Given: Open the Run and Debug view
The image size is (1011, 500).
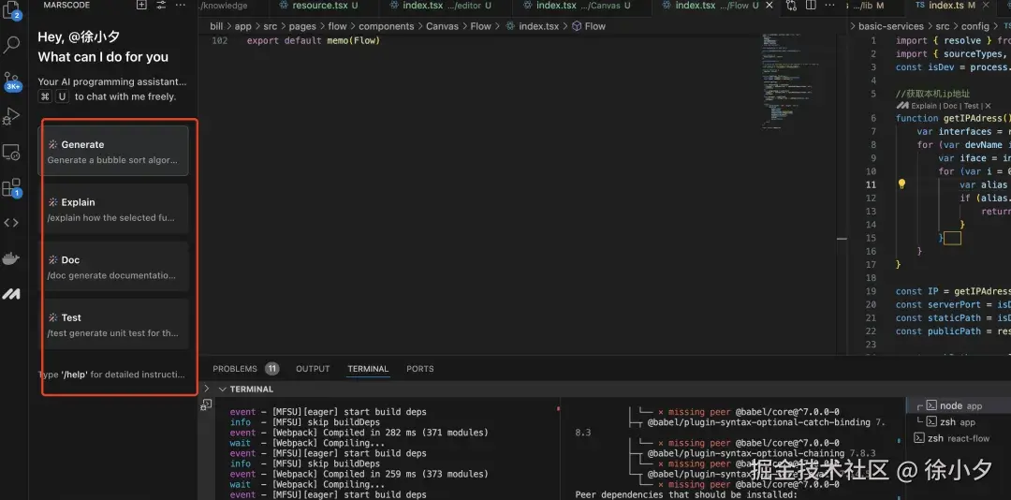Looking at the screenshot, I should coord(11,116).
